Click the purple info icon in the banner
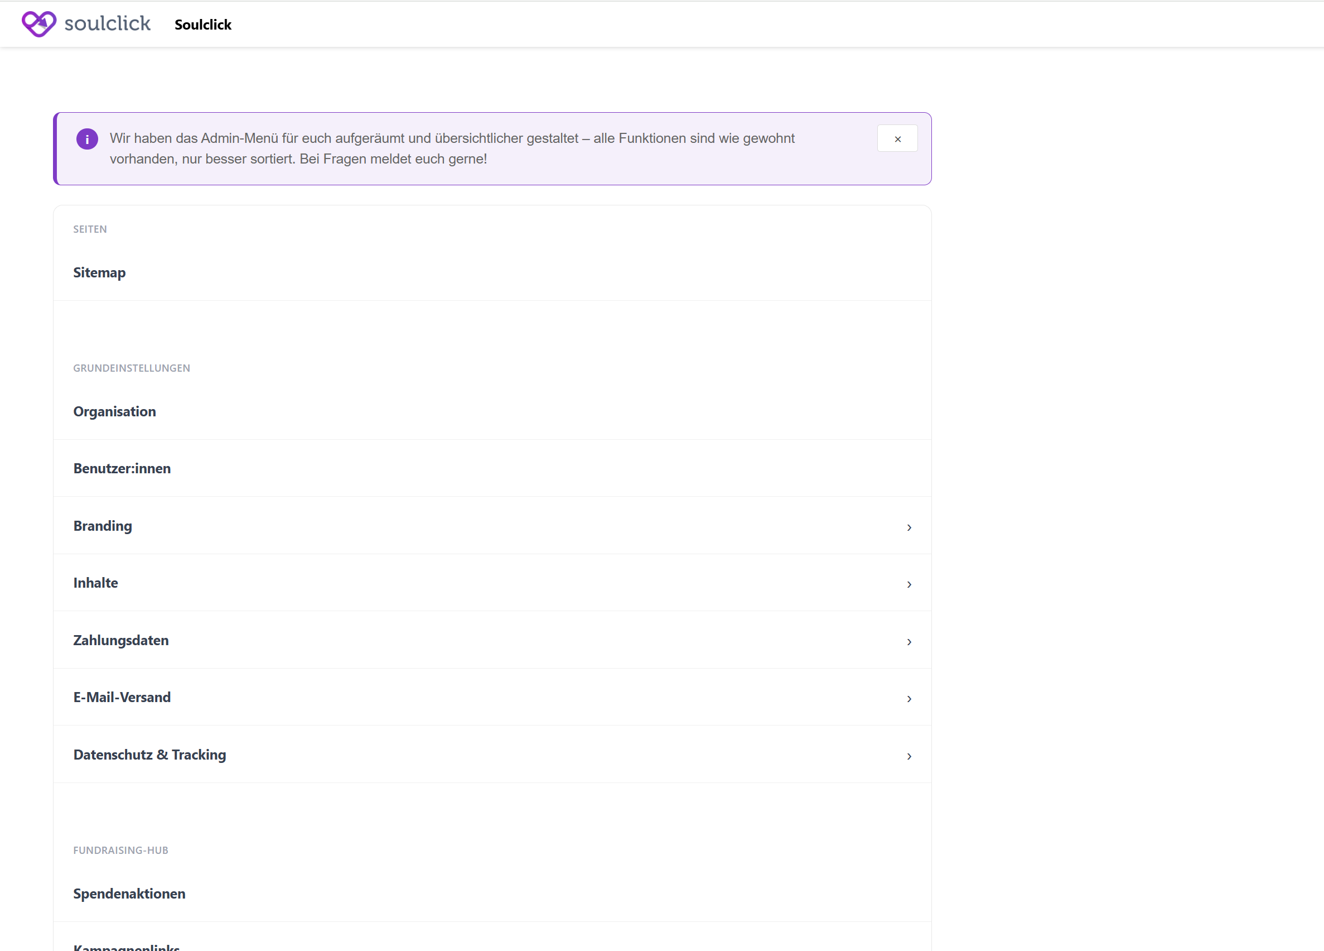1324x951 pixels. pyautogui.click(x=87, y=138)
